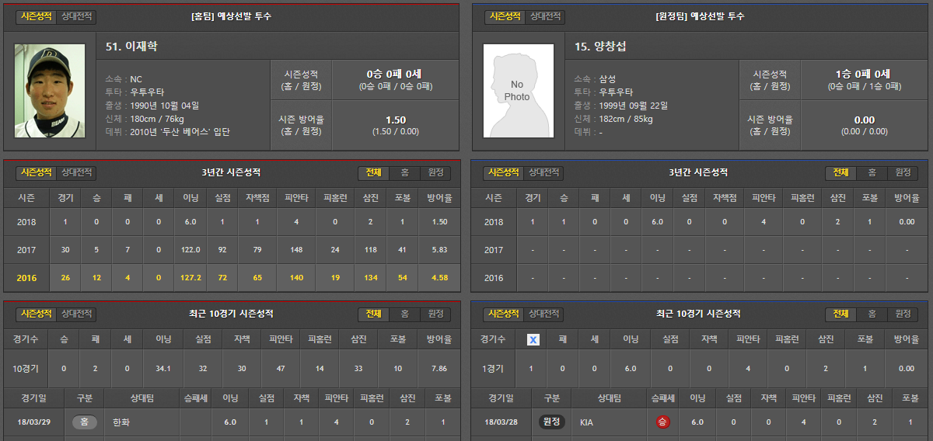The image size is (933, 441).
Task: Click innings value 127.2 in 2016 row
Action: [x=190, y=277]
